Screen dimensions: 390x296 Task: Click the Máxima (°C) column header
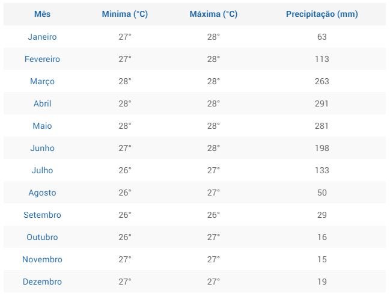pos(213,14)
